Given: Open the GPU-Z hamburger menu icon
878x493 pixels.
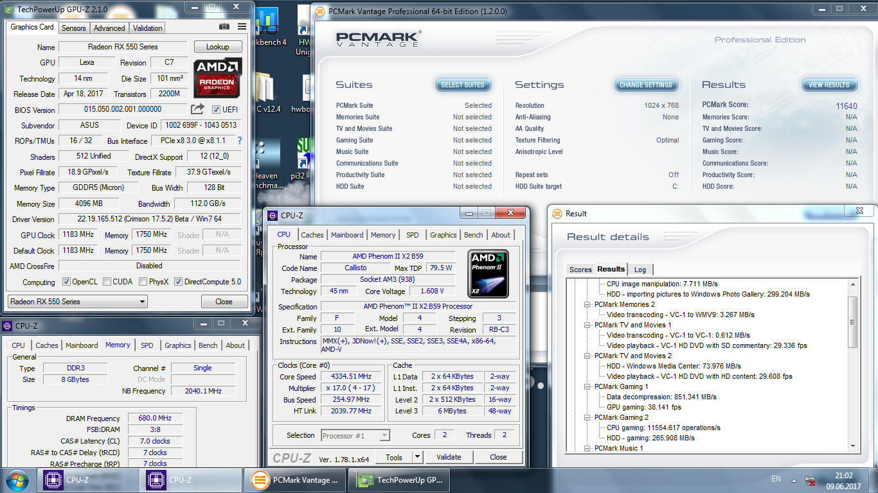Looking at the screenshot, I should 242,27.
